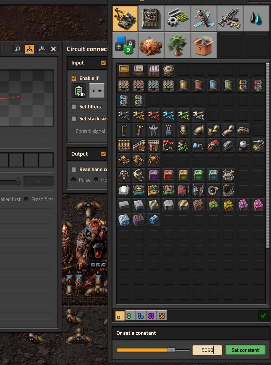
Task: Select the small wooden electric pole
Action: point(124,131)
